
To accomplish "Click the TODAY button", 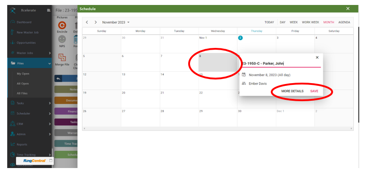I will click(x=269, y=22).
